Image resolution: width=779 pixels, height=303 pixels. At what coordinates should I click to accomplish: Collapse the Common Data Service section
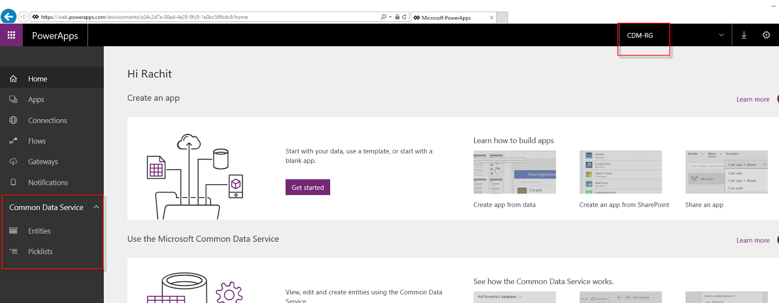[x=96, y=207]
